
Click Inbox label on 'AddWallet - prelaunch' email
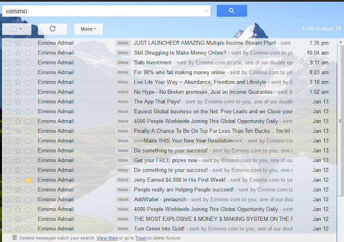coord(123,200)
